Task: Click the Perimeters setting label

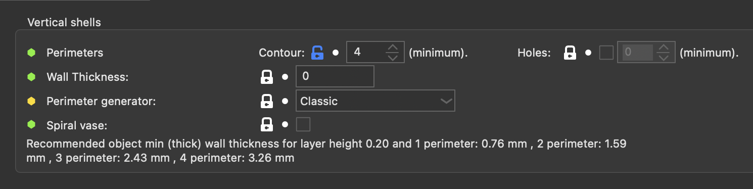Action: 75,53
